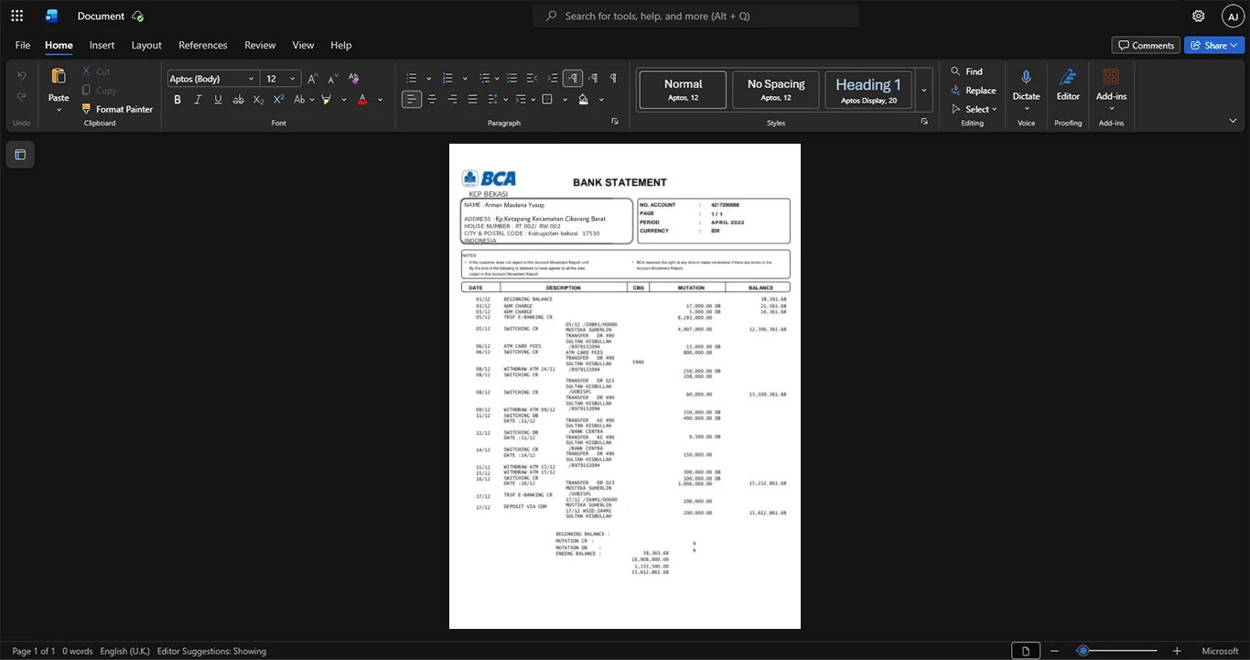The height and width of the screenshot is (660, 1250).
Task: Select the Format Painter tool
Action: (x=116, y=109)
